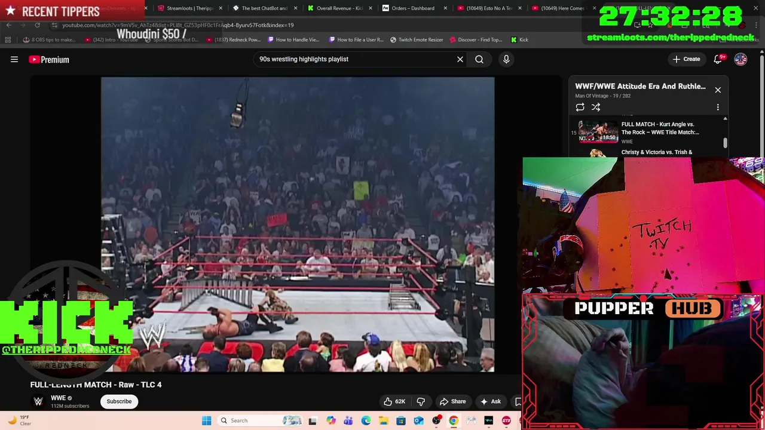
Task: Open the Windows Start button
Action: [206, 420]
